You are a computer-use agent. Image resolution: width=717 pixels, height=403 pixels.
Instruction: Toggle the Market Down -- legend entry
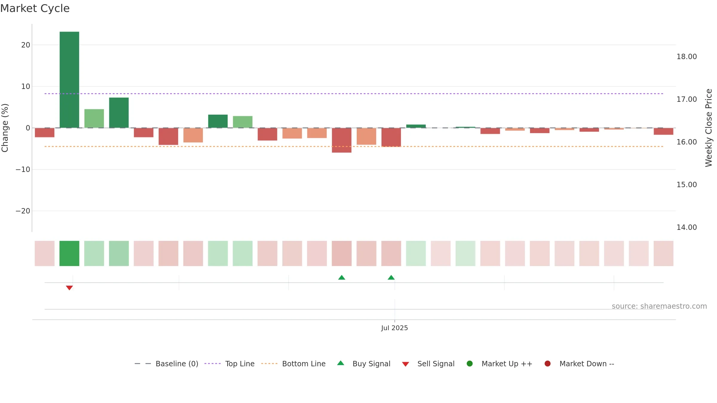coord(579,364)
